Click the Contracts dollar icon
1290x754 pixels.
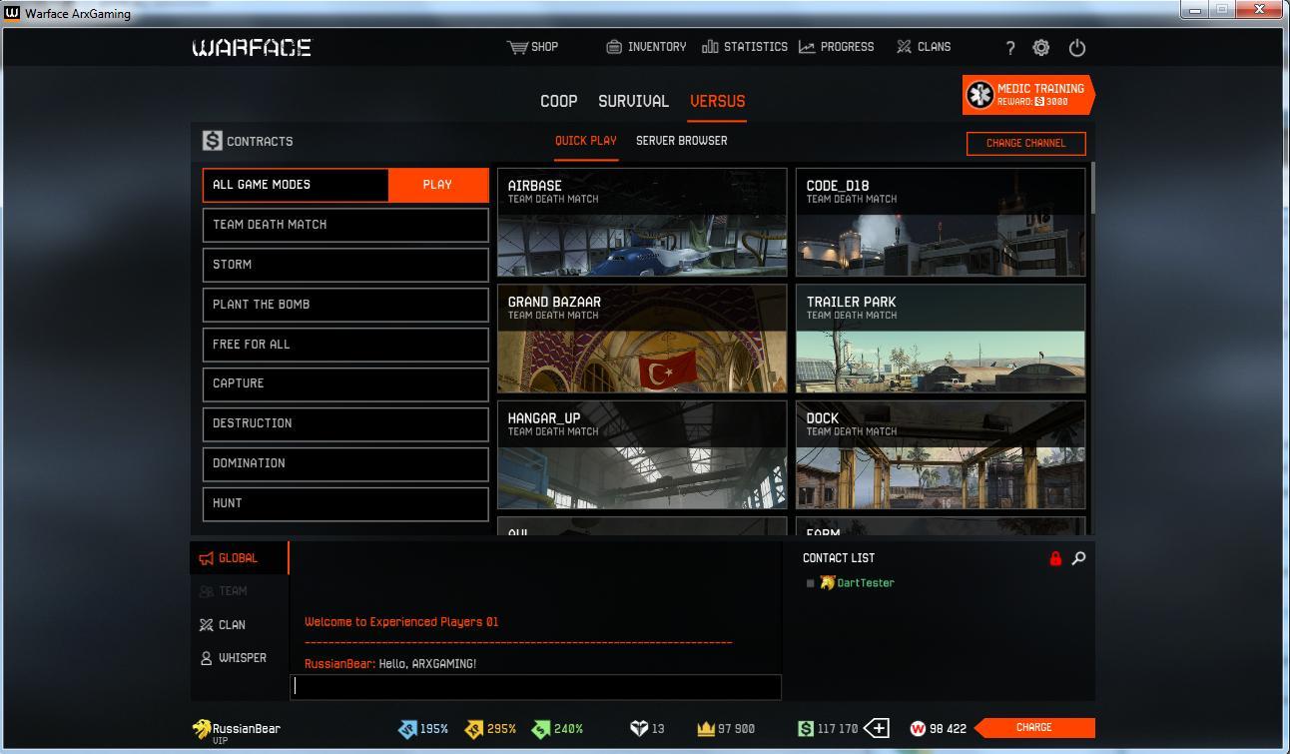tap(212, 141)
